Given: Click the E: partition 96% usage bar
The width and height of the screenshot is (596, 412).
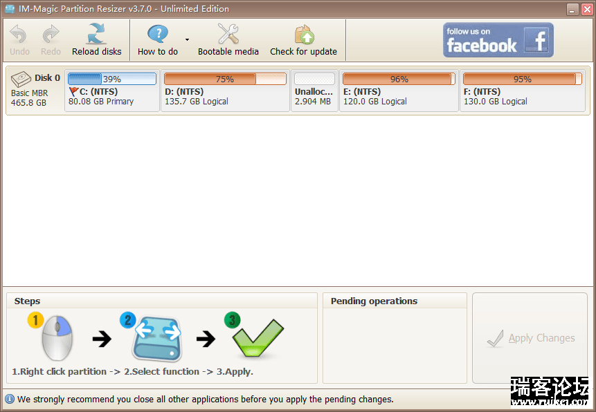Looking at the screenshot, I should 399,79.
